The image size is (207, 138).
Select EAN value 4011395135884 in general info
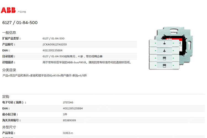point(52,51)
